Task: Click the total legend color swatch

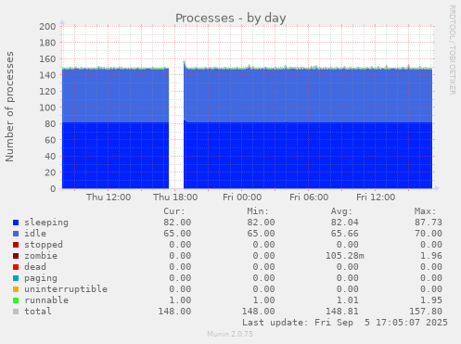Action: [16, 312]
